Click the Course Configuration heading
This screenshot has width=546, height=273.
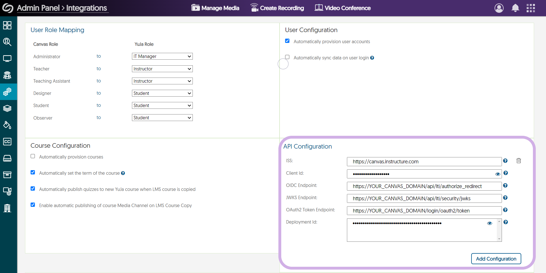[60, 146]
